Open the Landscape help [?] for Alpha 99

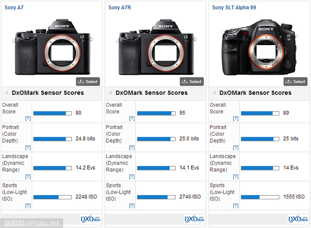pos(236,177)
